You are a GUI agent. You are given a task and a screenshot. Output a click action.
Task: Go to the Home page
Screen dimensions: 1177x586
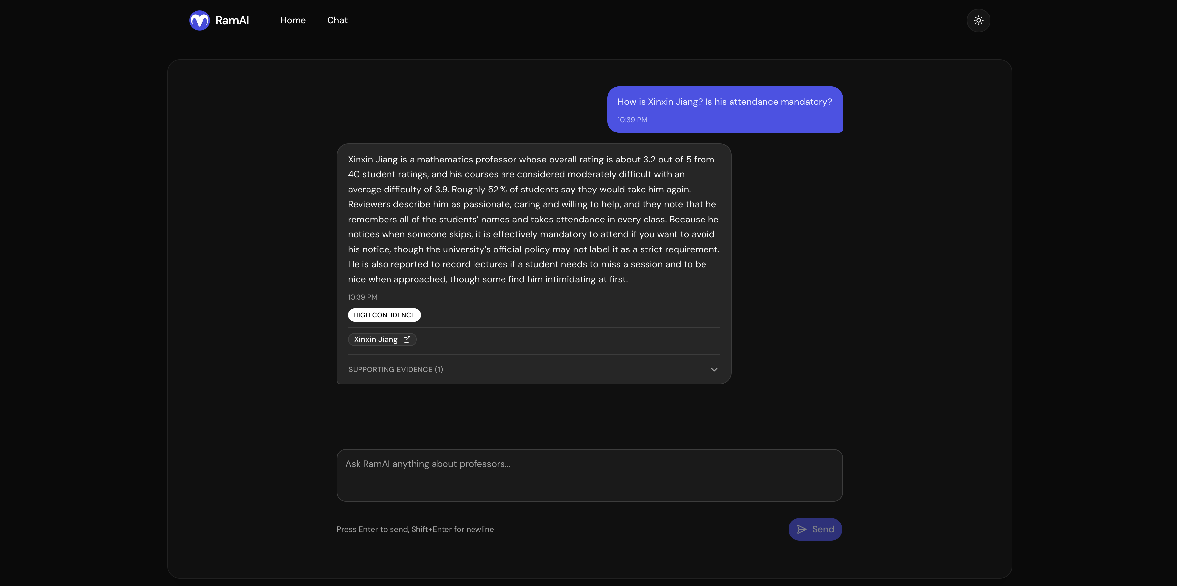[293, 20]
